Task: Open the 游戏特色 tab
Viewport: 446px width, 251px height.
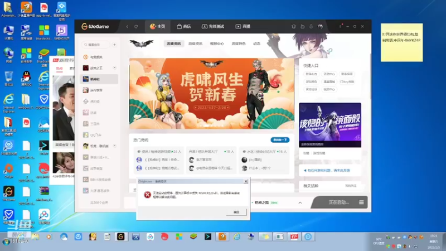Action: 239,44
